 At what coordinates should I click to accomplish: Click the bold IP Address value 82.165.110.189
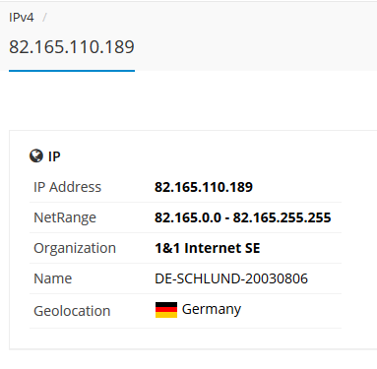(204, 187)
